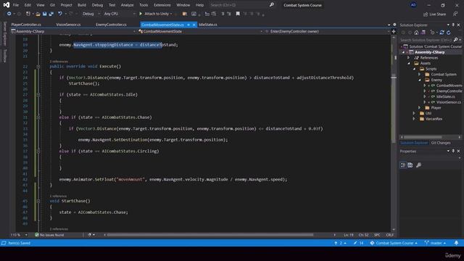Screen dimensions: 464x261
Task: Click Alphabetical sort icon in Properties
Action: [x=410, y=165]
